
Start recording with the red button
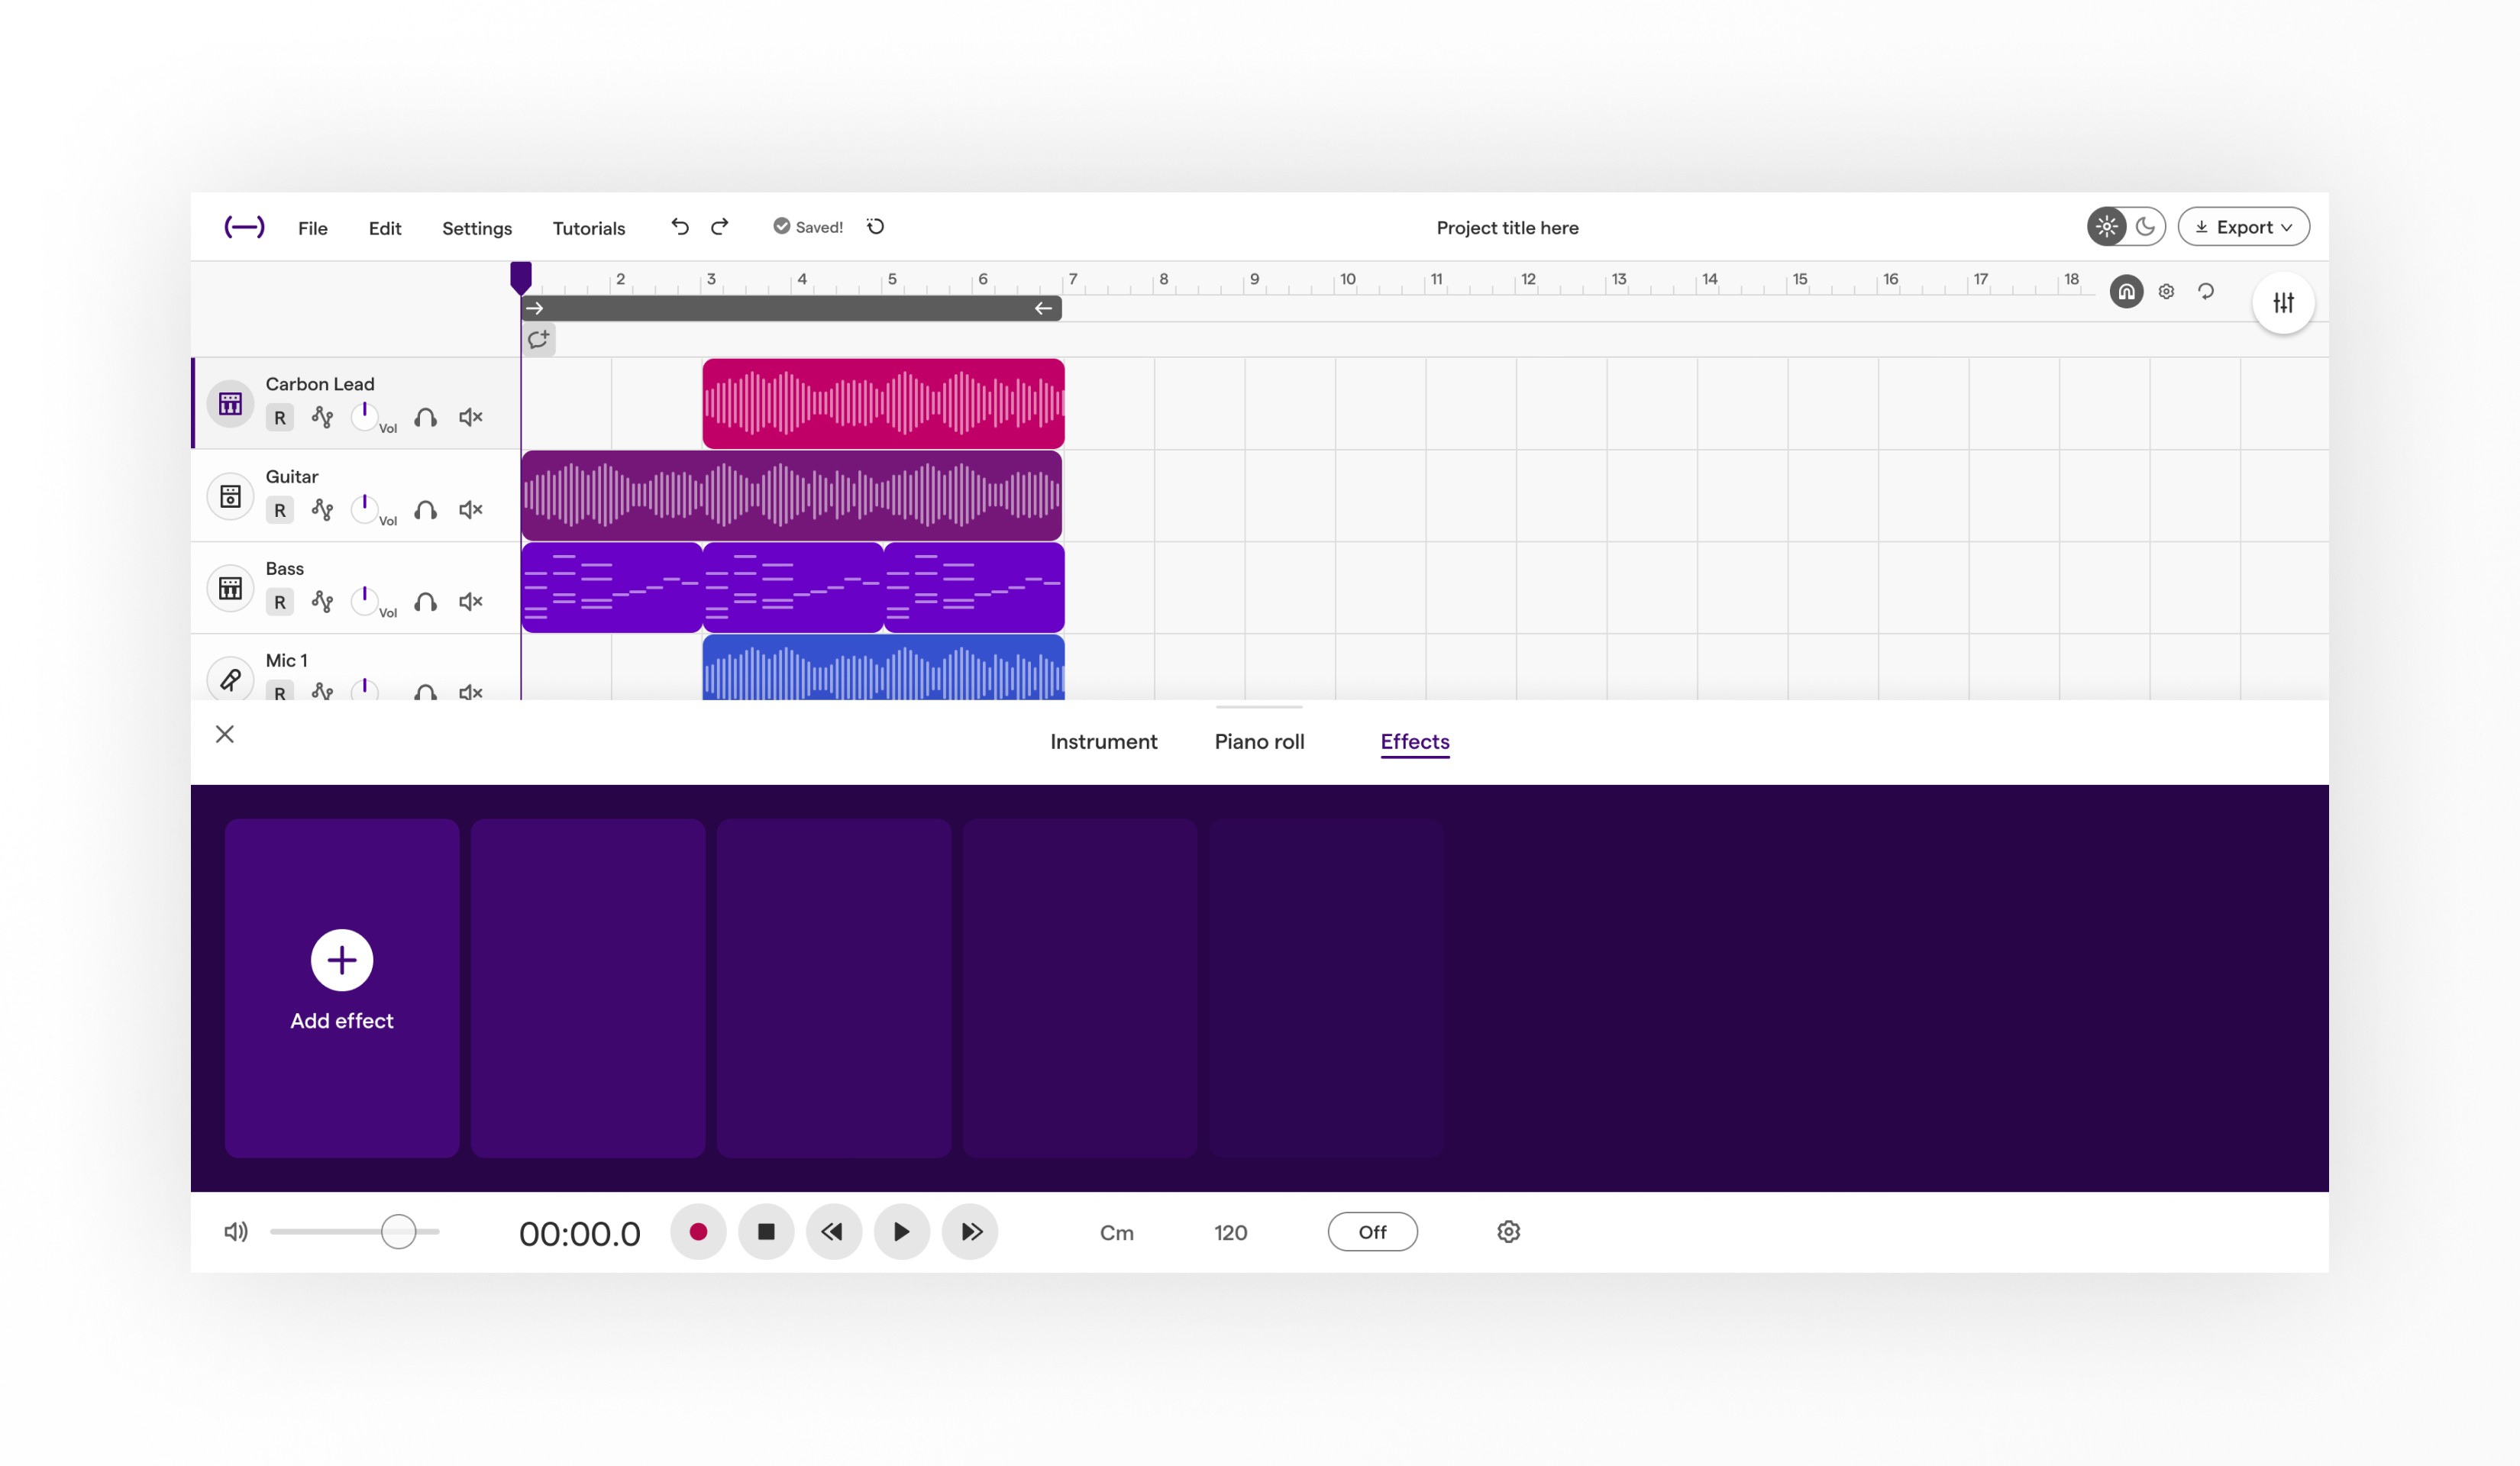pyautogui.click(x=699, y=1231)
